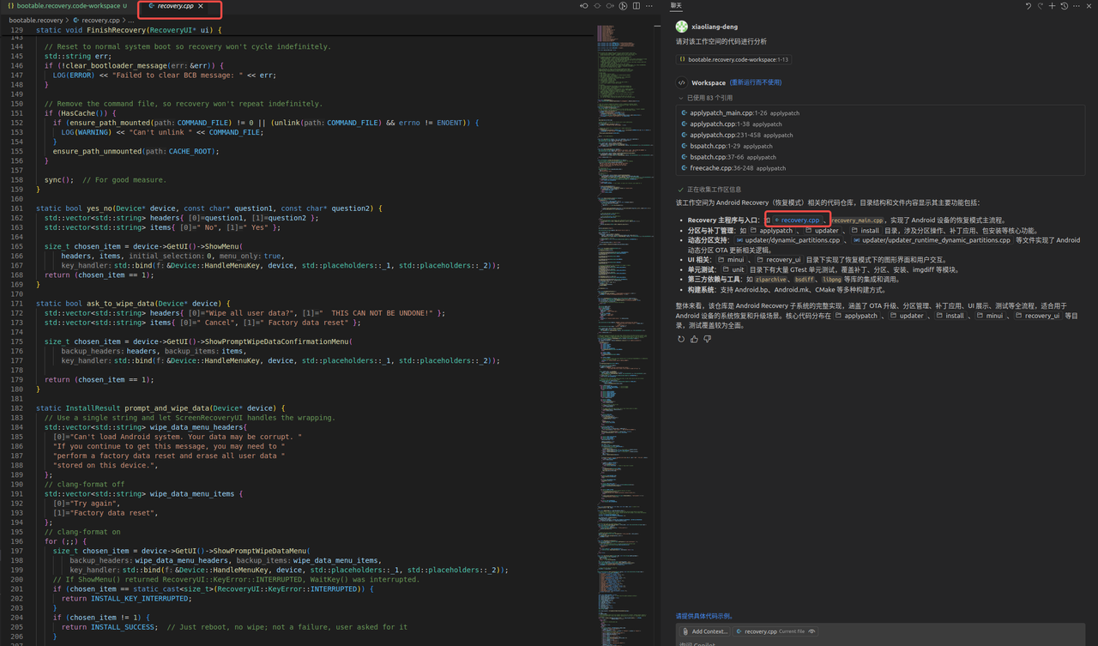
Task: Open chat panel more options
Action: [x=1077, y=6]
